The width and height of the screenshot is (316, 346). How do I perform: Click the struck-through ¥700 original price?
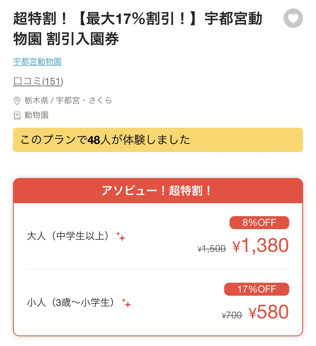232,315
